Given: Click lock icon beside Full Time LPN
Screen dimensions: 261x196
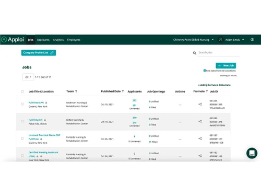Looking at the screenshot, I should [x=46, y=103].
